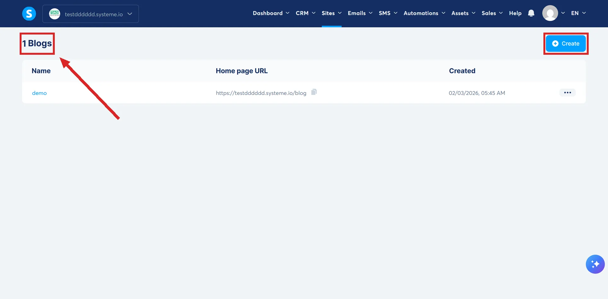The width and height of the screenshot is (608, 299).
Task: Open the notifications bell
Action: (531, 13)
